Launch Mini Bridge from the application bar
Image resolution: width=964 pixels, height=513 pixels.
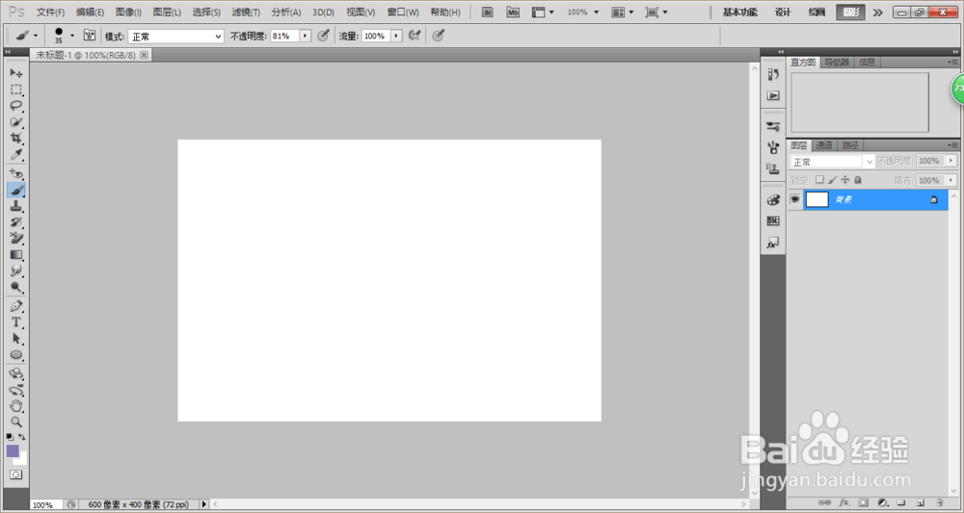click(513, 12)
